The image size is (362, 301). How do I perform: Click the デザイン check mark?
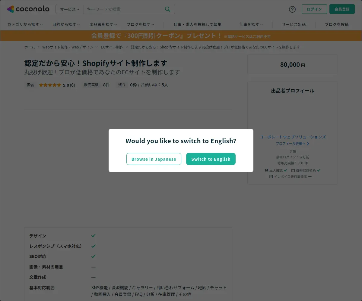(94, 236)
